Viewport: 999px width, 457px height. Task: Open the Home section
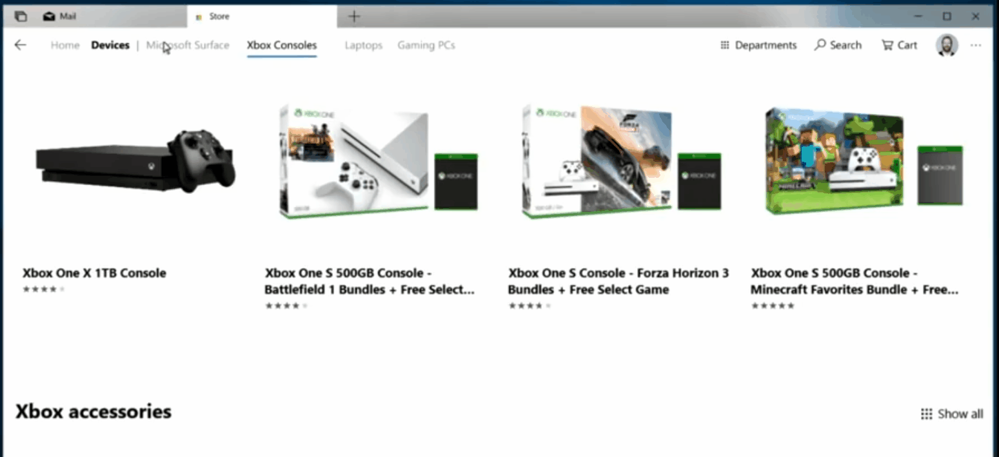coord(65,45)
